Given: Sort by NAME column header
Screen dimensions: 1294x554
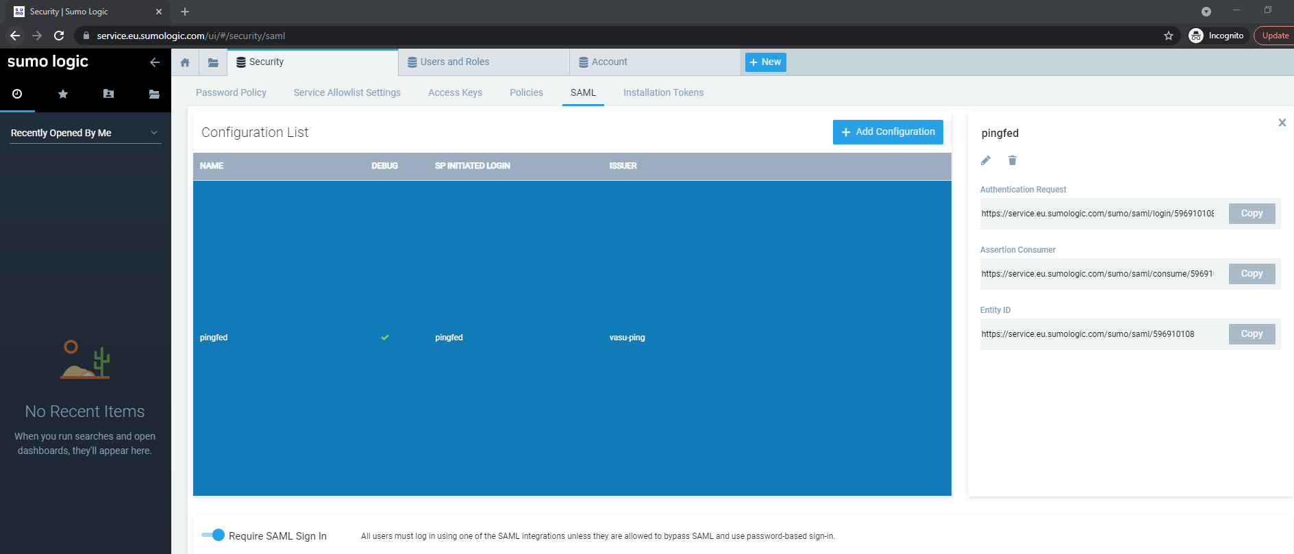Looking at the screenshot, I should tap(212, 166).
